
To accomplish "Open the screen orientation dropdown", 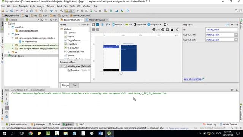I will 108,25.
